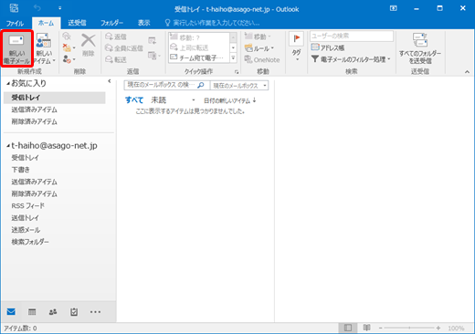Collapse the Favorites (お気に入り) group
This screenshot has height=334, width=475.
click(8, 83)
